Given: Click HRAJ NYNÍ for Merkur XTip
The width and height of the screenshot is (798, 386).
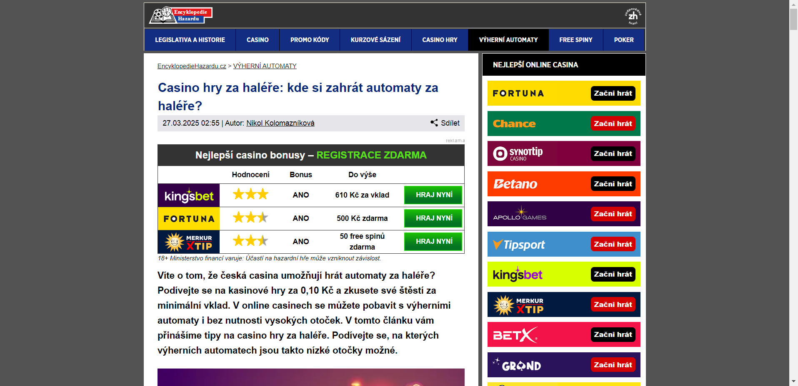Looking at the screenshot, I should (433, 242).
